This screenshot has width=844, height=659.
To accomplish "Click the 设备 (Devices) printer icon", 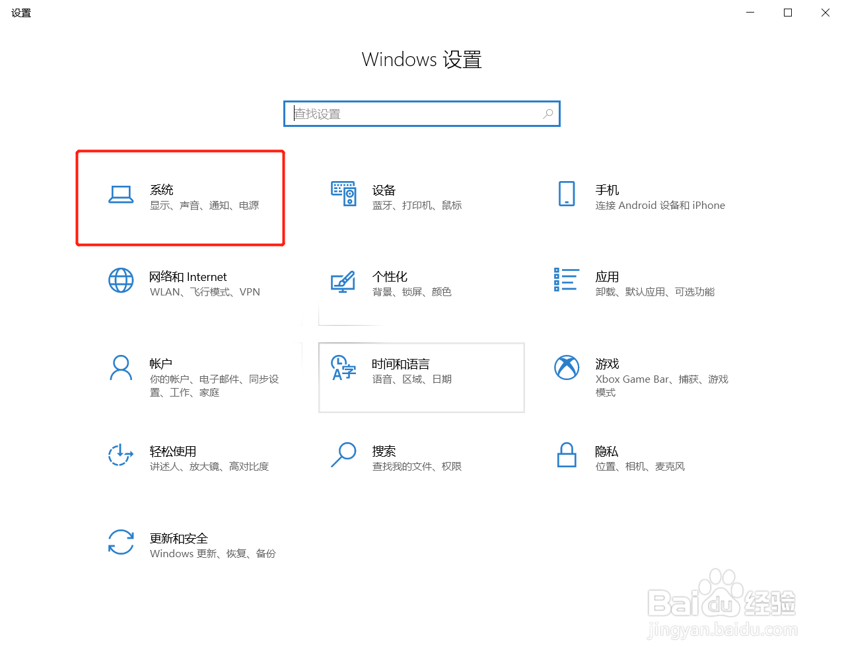I will pyautogui.click(x=343, y=194).
